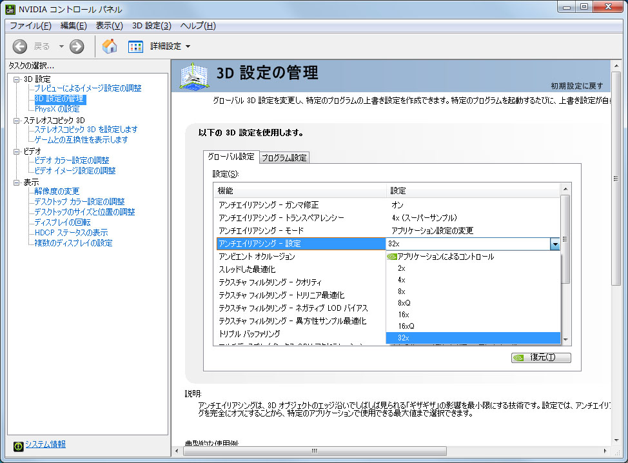Click the 設定 column header
The height and width of the screenshot is (463, 628).
(x=473, y=191)
